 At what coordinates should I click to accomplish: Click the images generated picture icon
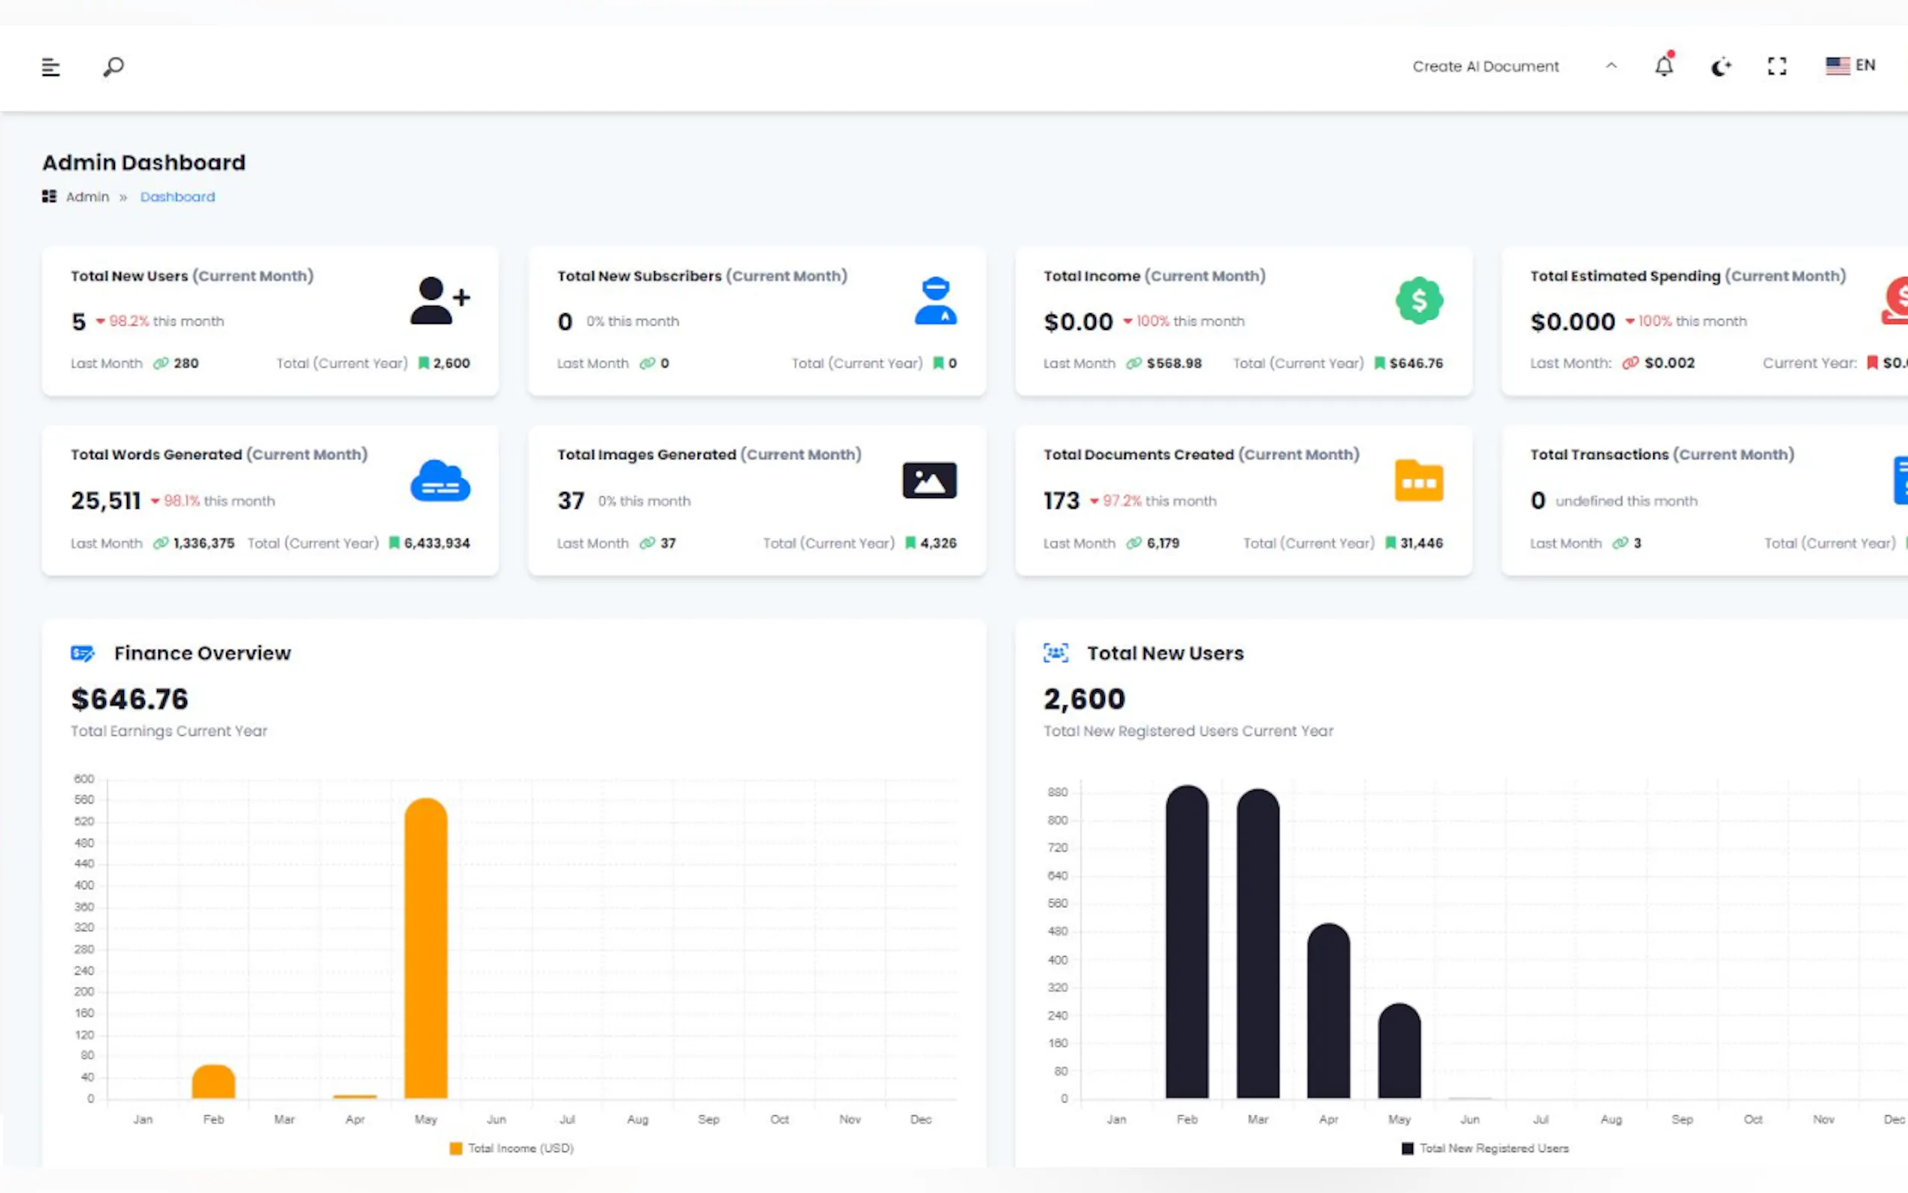929,480
